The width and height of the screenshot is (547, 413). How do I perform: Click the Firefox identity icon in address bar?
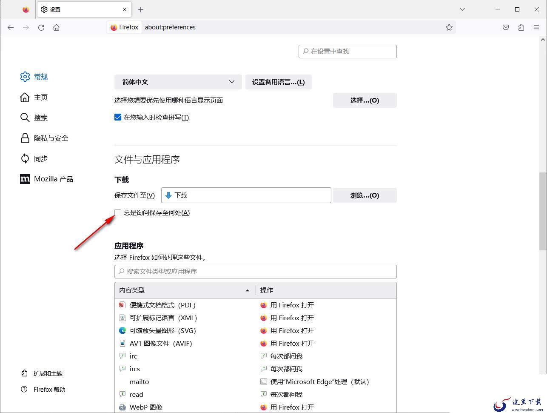tap(125, 27)
